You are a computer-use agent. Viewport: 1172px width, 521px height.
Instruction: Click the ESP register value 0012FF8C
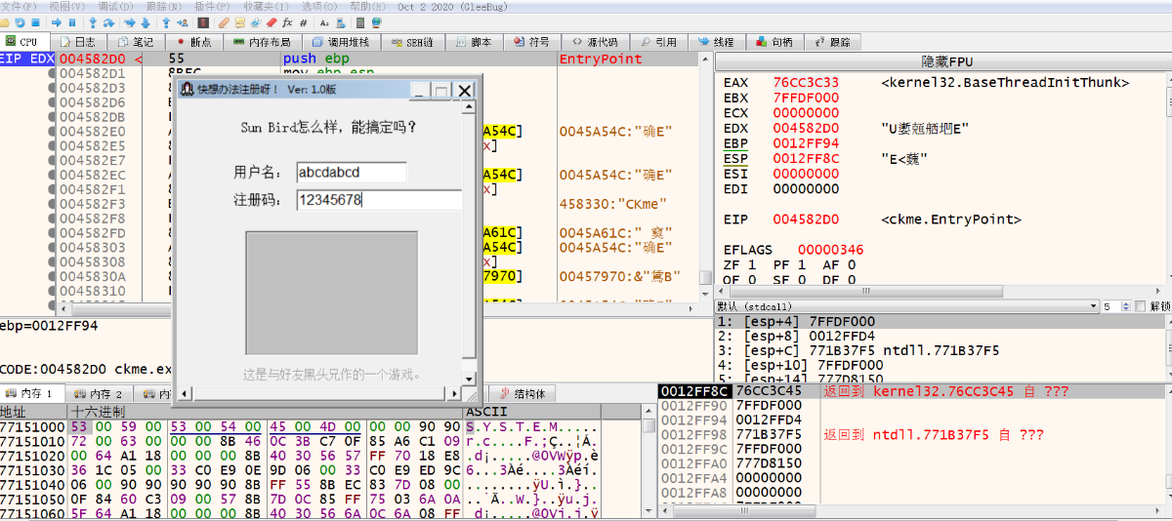(806, 158)
